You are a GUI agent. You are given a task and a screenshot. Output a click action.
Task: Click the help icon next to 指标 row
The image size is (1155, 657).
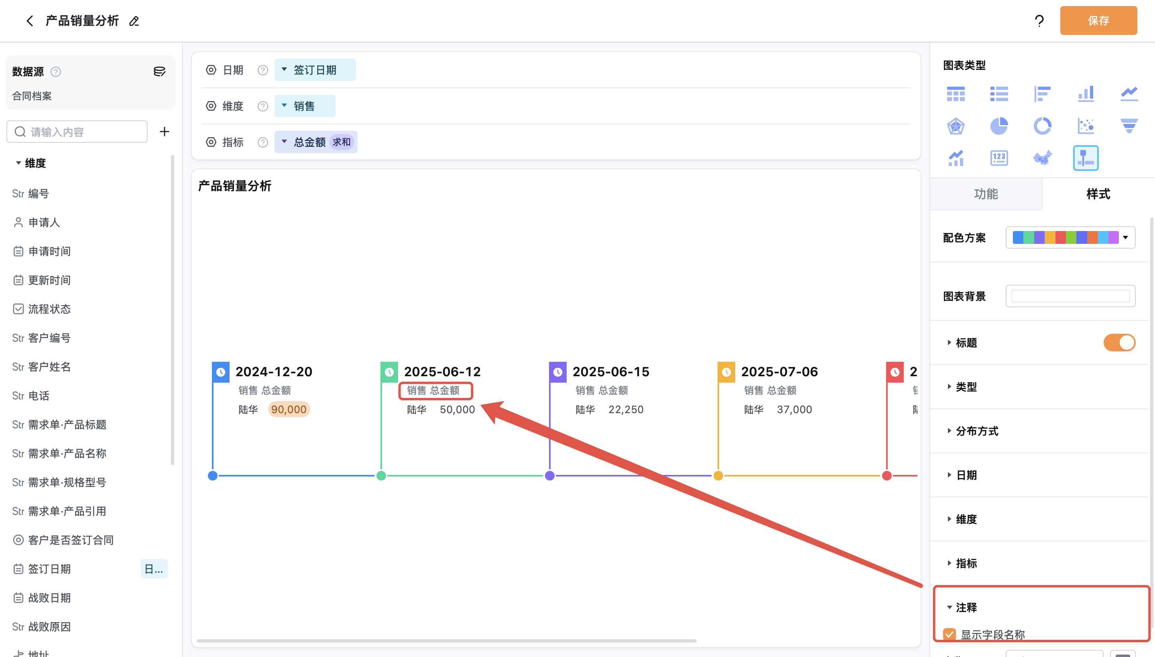point(263,142)
